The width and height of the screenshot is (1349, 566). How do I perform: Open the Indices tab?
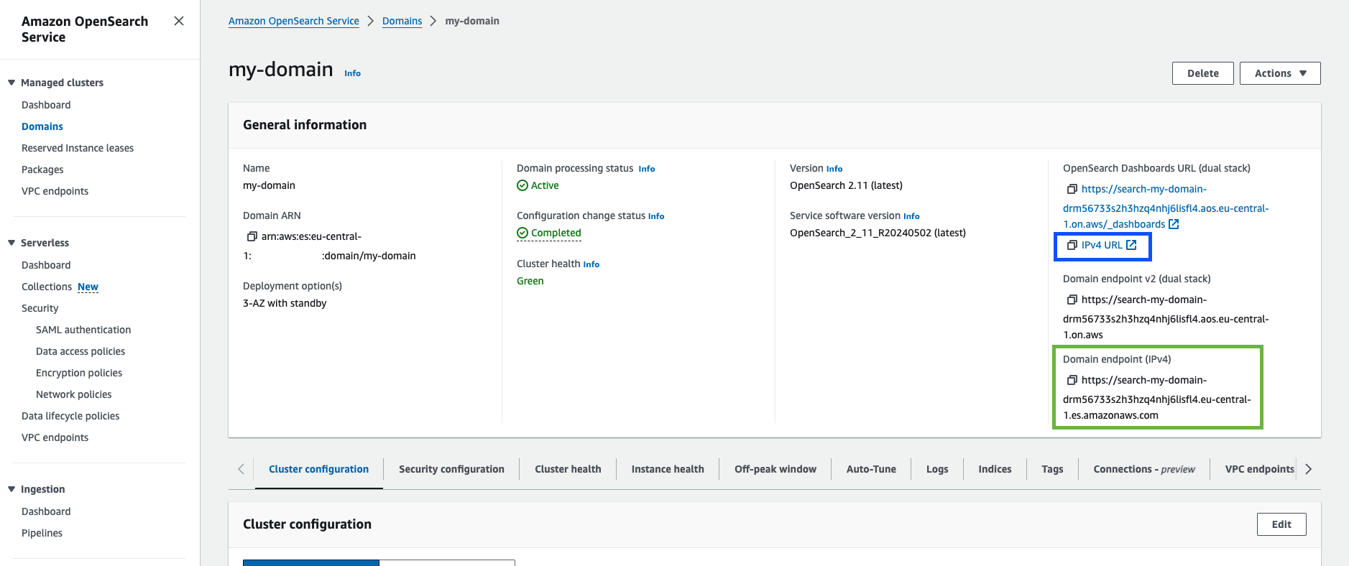tap(995, 469)
